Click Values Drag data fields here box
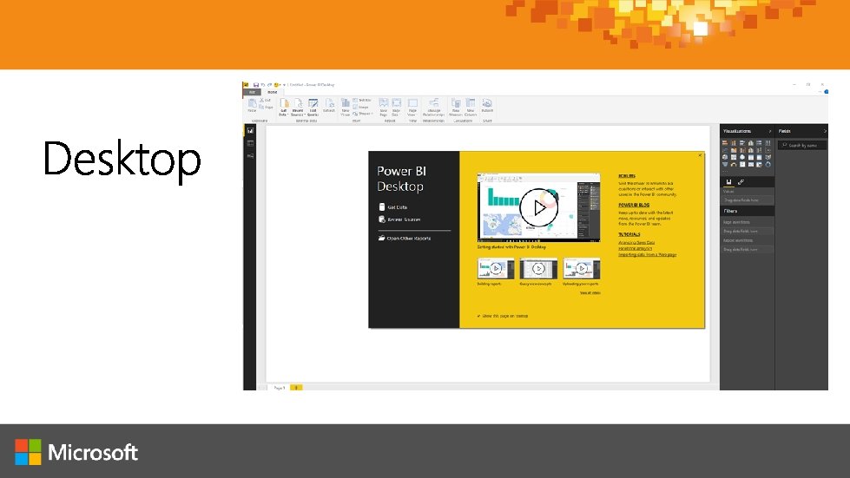Screen dimensions: 850x478 tap(747, 200)
